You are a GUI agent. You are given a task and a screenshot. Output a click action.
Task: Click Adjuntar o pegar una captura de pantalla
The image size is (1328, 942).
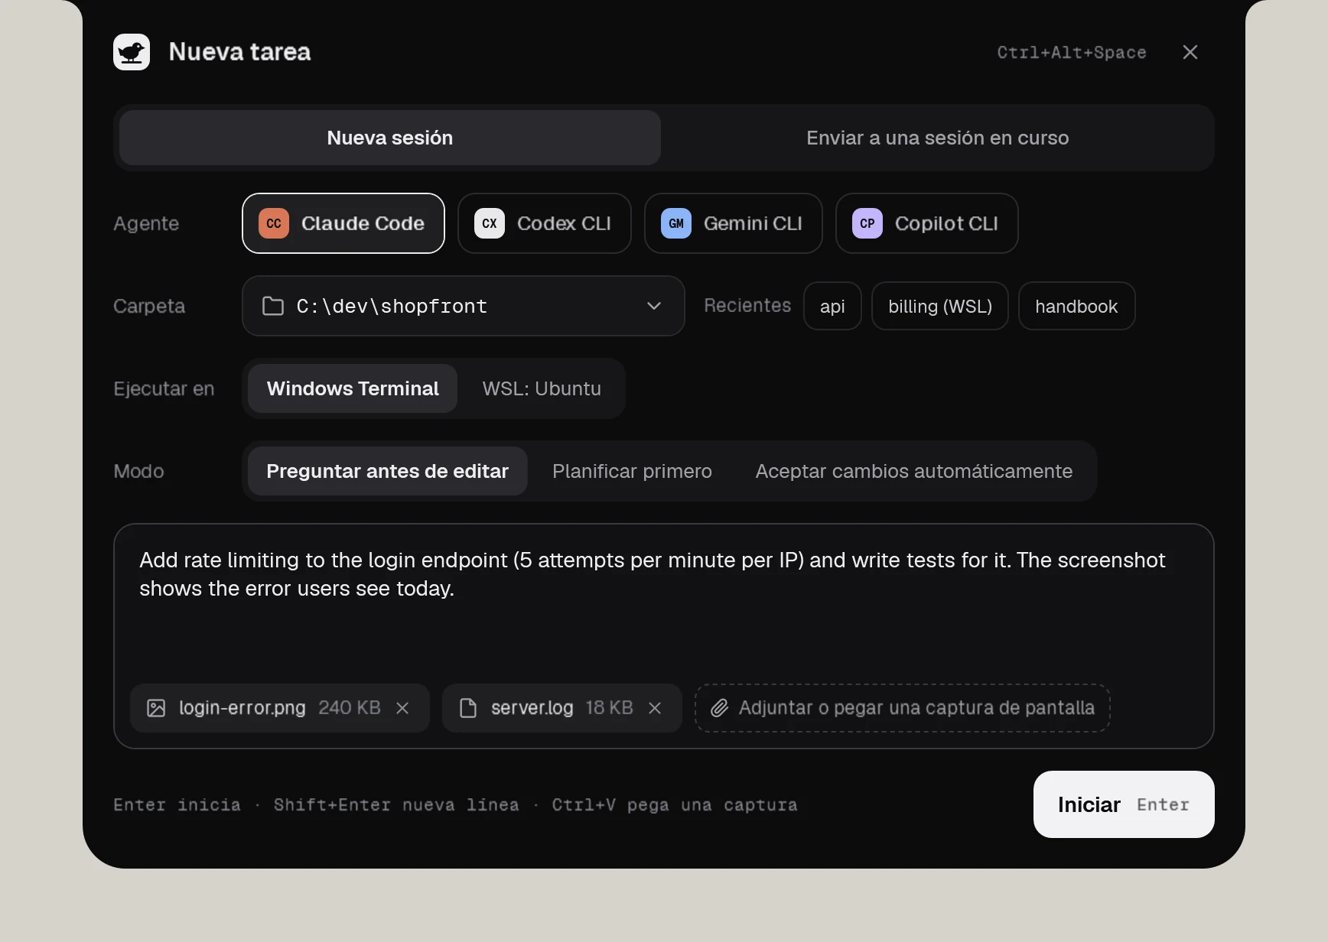[x=903, y=708]
